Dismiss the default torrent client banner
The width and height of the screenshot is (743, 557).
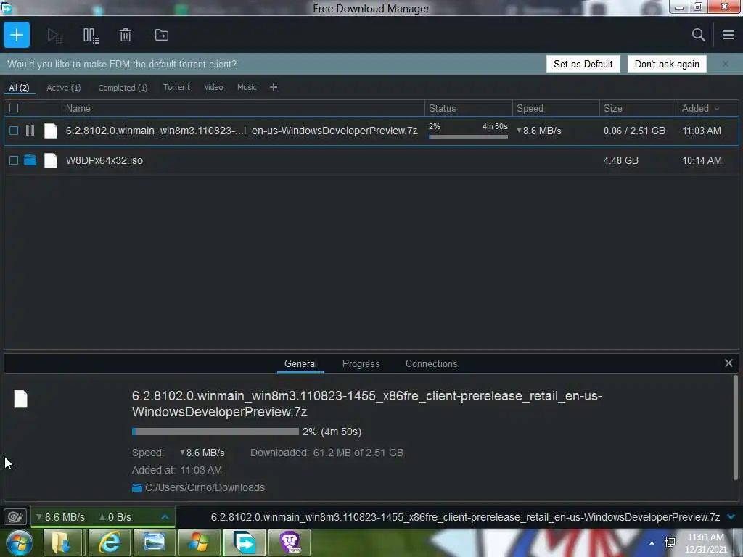tap(726, 64)
